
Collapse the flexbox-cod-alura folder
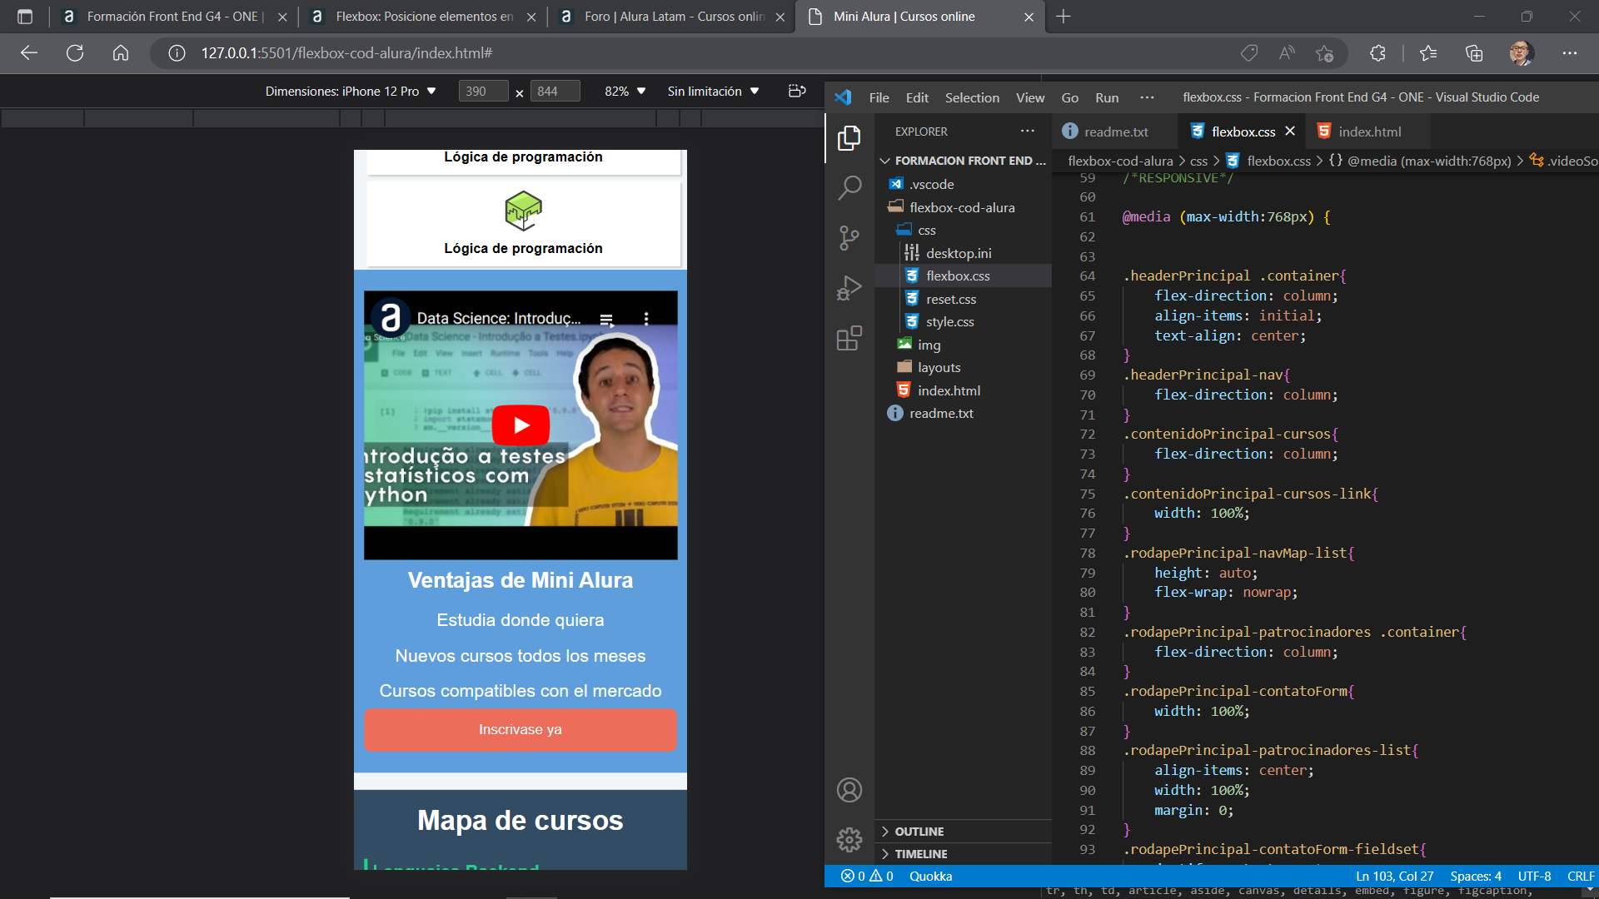[x=964, y=207]
